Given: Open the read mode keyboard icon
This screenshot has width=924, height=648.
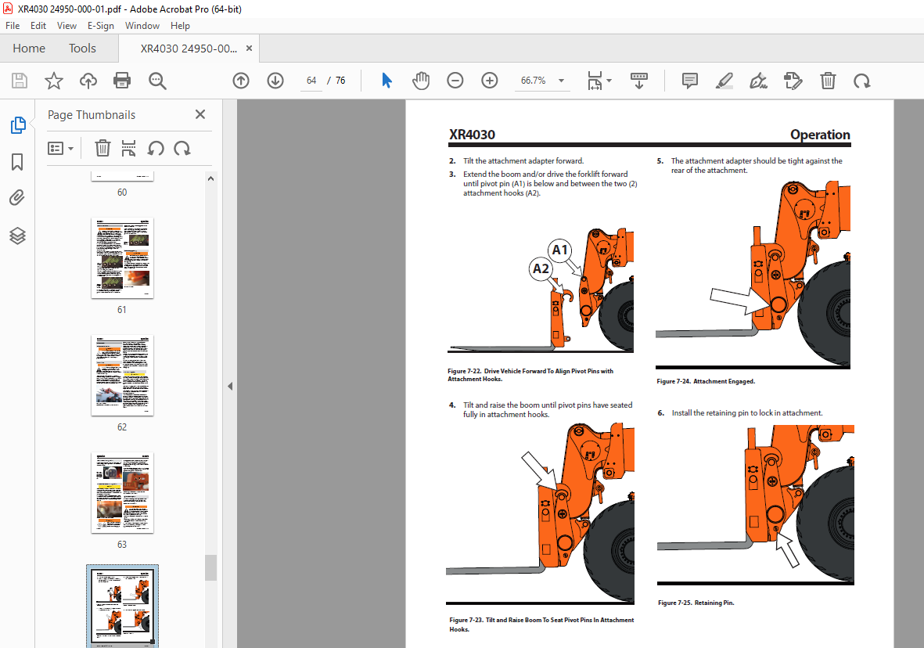Looking at the screenshot, I should [638, 81].
